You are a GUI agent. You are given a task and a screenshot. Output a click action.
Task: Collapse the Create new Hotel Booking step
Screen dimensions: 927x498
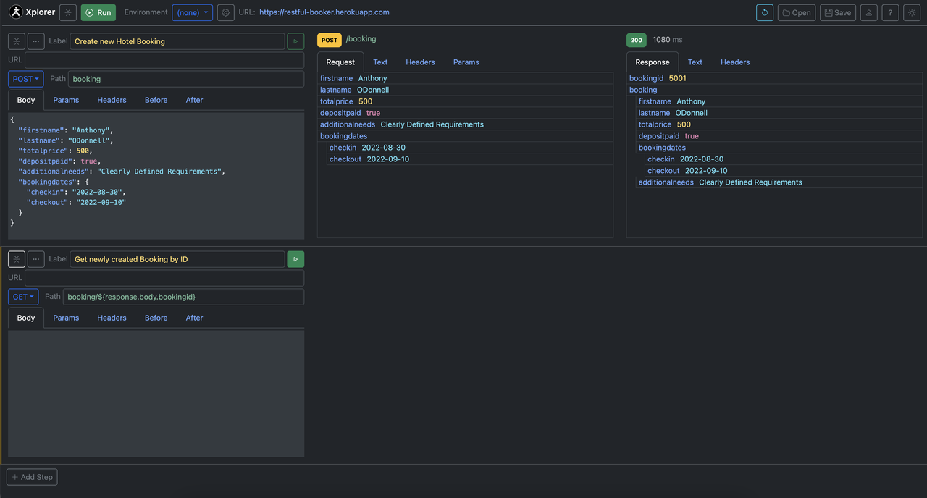[17, 41]
